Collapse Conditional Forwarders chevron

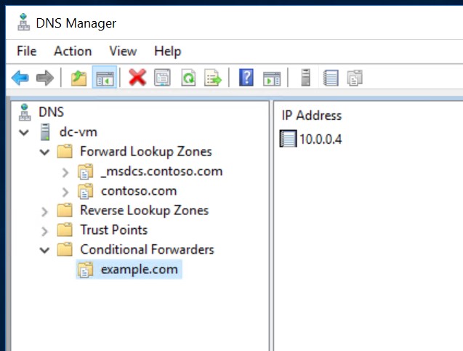point(44,250)
